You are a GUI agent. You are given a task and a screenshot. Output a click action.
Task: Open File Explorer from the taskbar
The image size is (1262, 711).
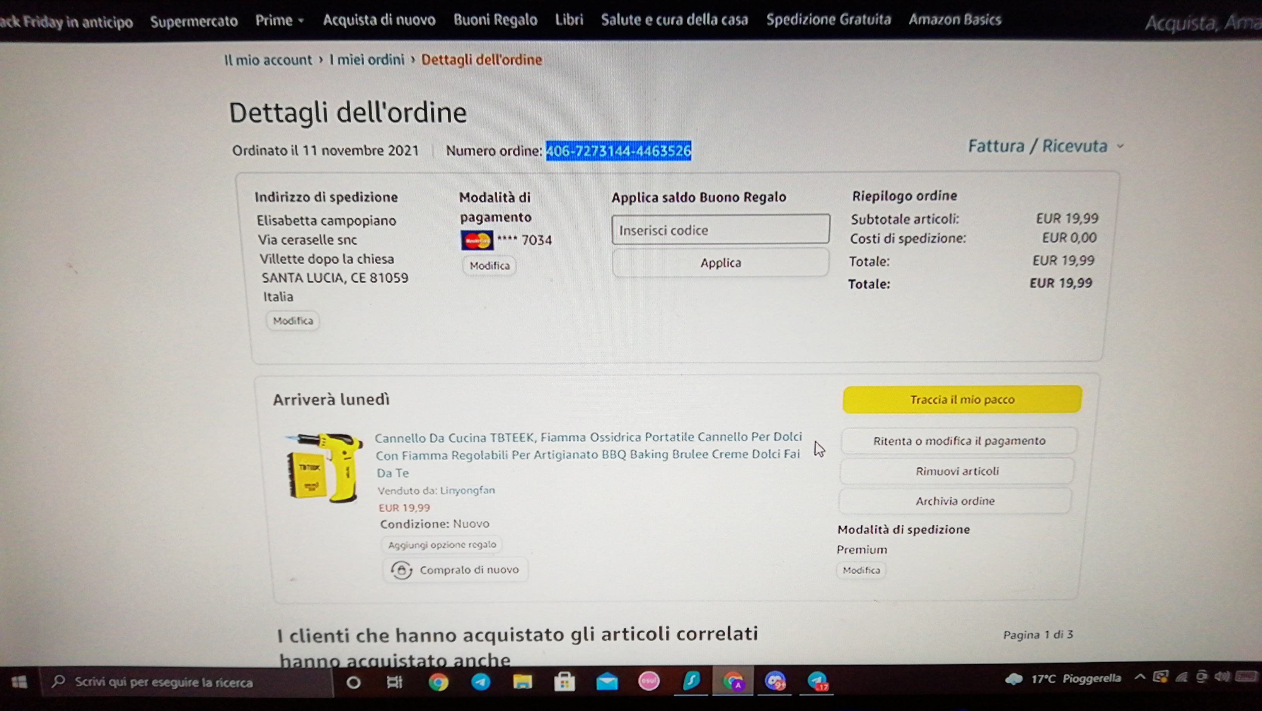click(522, 682)
